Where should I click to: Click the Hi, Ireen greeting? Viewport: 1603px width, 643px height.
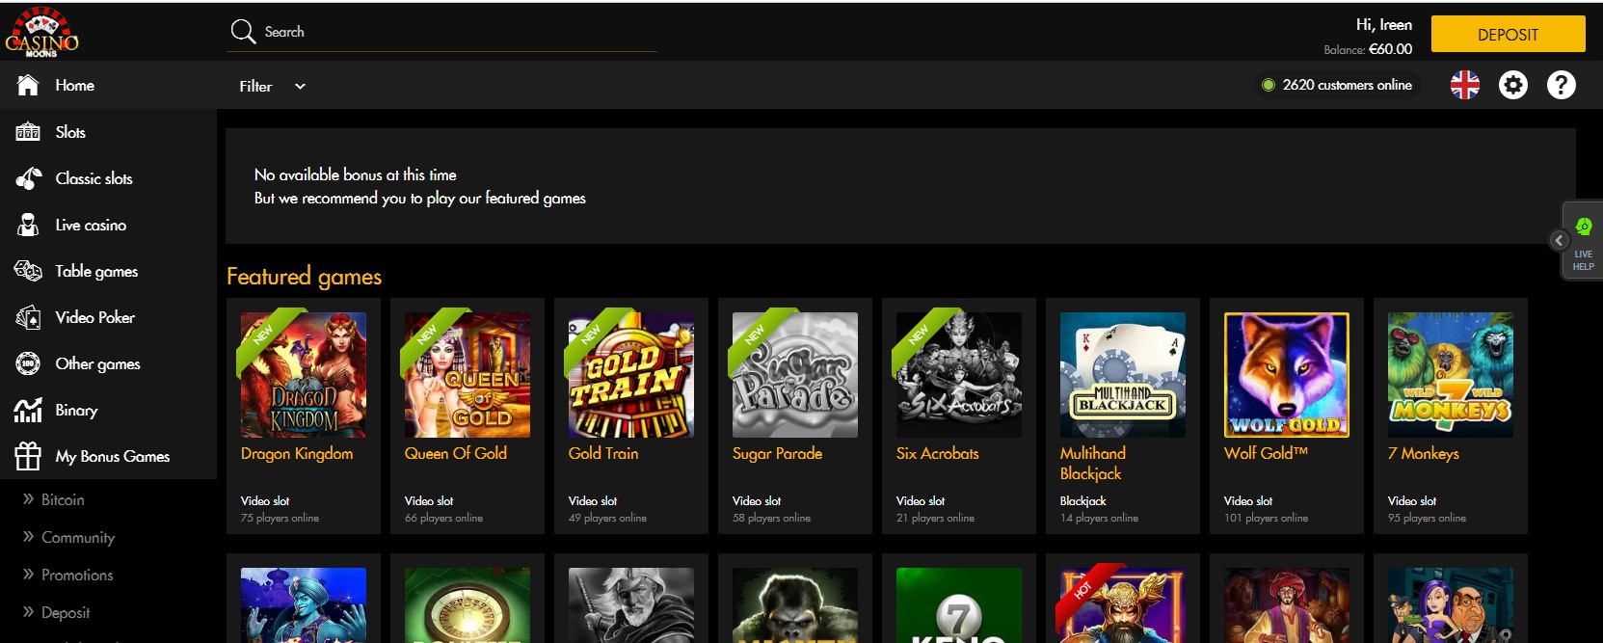(1384, 25)
